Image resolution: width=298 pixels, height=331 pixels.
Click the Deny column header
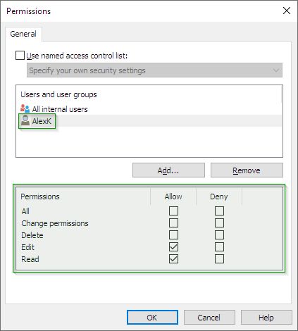coord(219,196)
